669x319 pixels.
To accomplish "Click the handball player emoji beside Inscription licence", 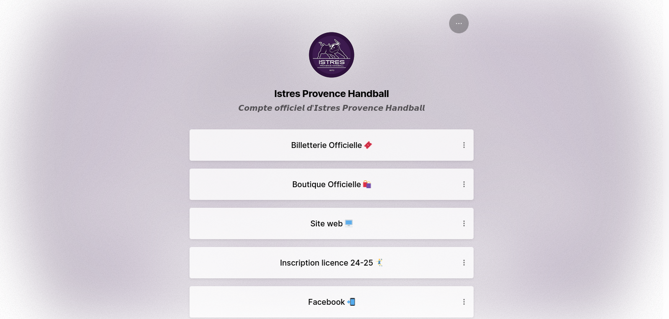I will click(x=380, y=263).
